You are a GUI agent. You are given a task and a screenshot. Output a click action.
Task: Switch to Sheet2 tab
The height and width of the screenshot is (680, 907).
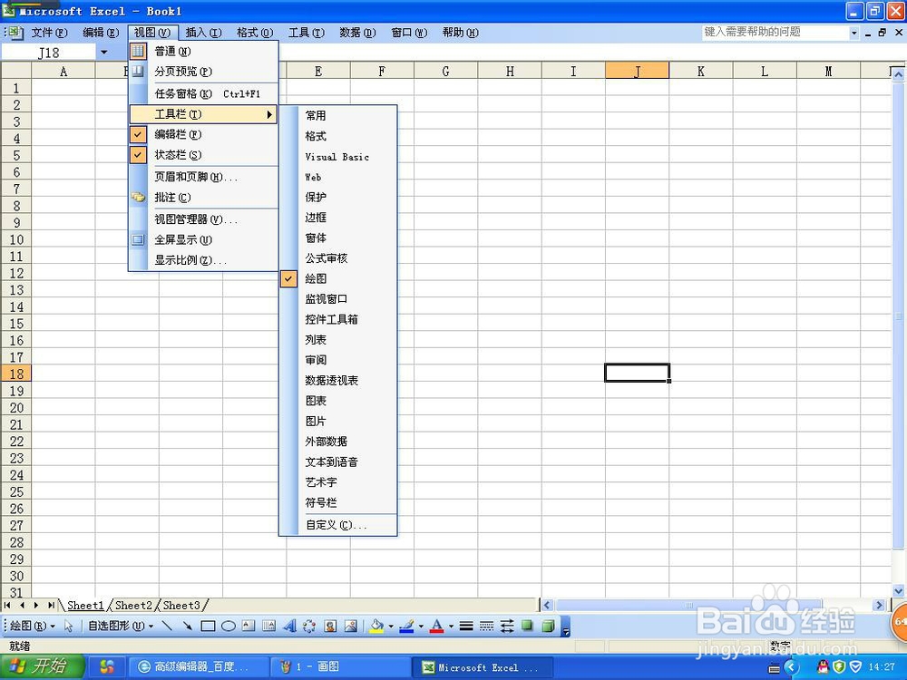pyautogui.click(x=133, y=606)
